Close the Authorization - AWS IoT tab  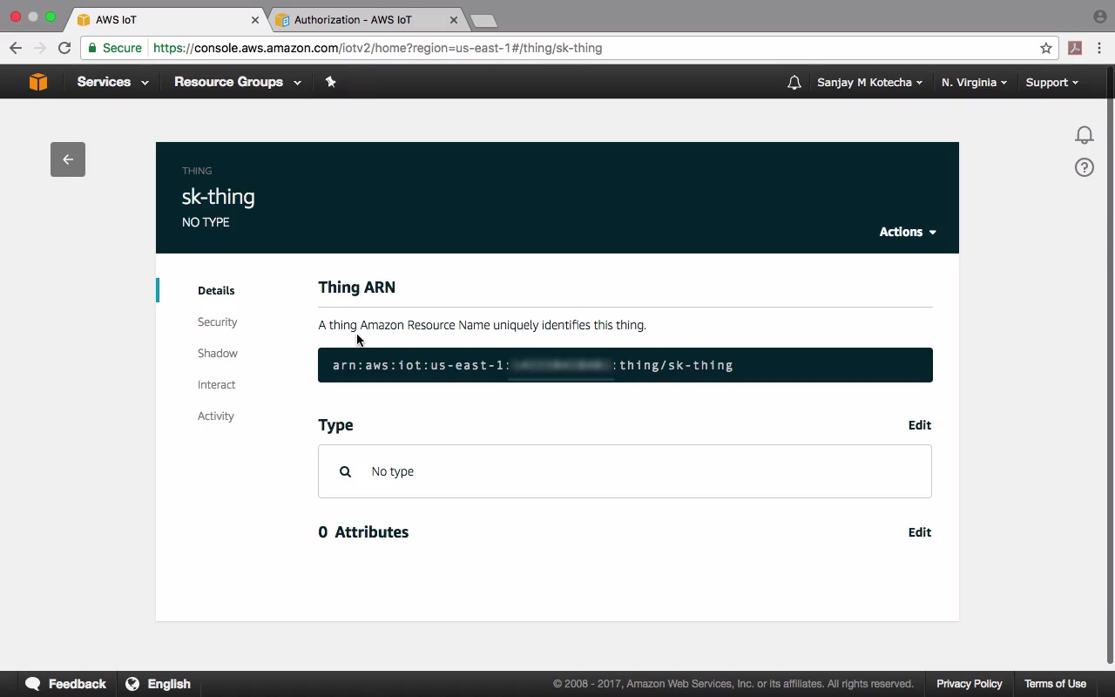coord(454,20)
